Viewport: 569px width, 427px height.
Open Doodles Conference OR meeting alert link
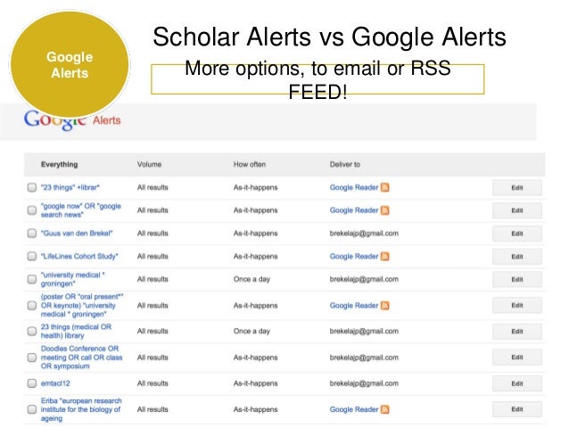(x=81, y=357)
